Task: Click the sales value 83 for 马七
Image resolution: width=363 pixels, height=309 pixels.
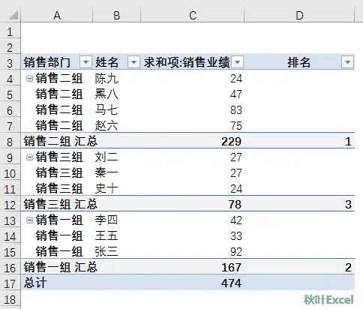Action: [236, 110]
